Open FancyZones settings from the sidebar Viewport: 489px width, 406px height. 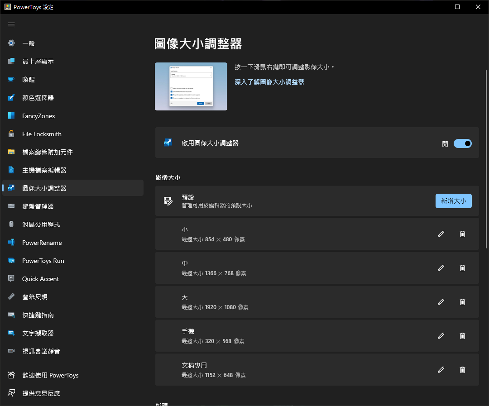11,116
